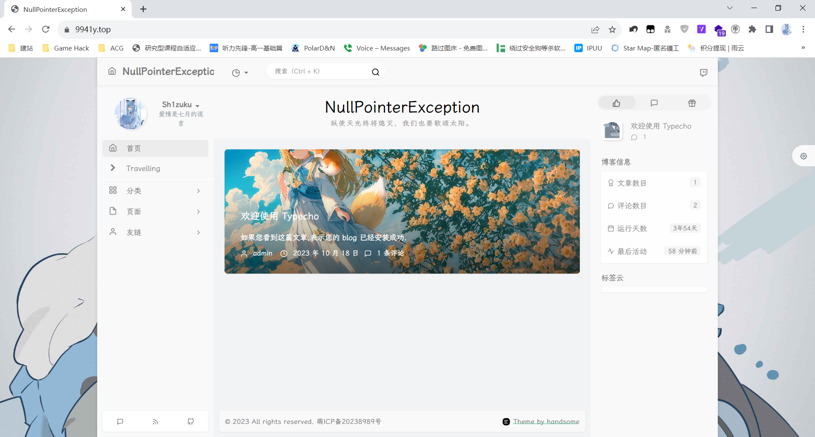Open the 欢迎使用 Typecho article title on banner

coord(280,216)
